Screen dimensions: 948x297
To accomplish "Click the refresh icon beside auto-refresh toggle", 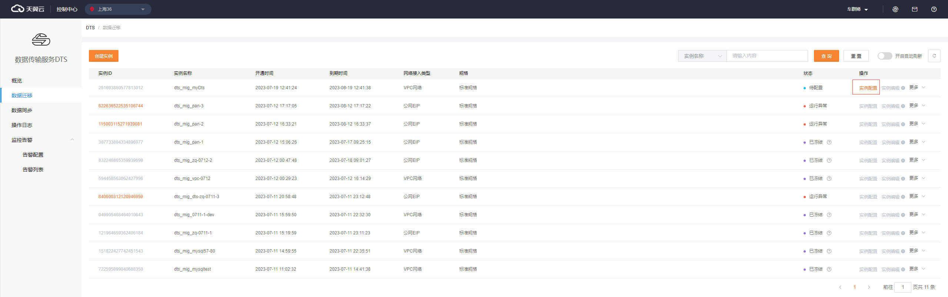I will pyautogui.click(x=934, y=56).
